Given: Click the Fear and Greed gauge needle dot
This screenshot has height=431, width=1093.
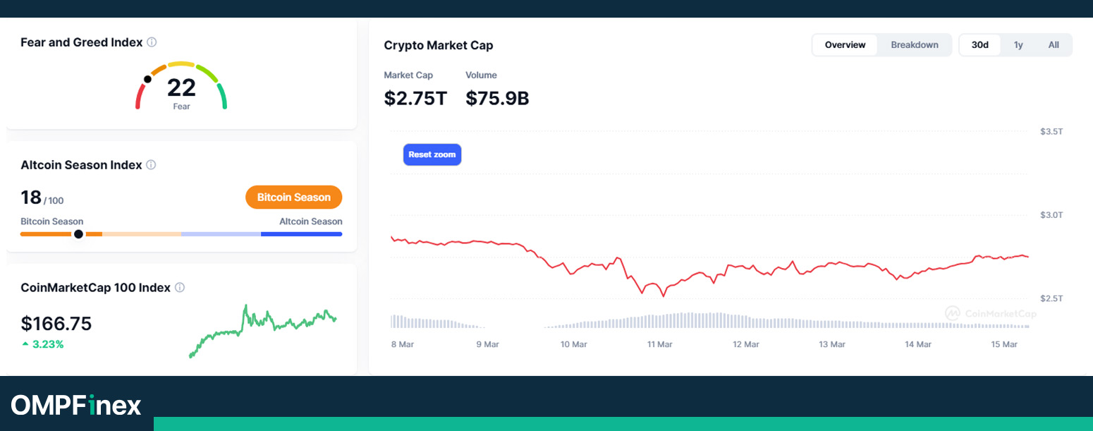Looking at the screenshot, I should (x=147, y=79).
